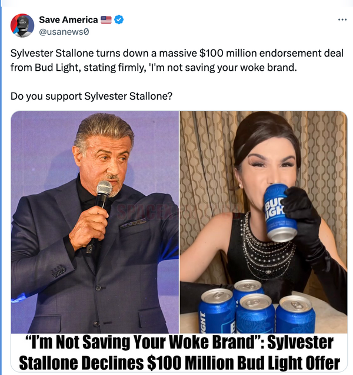Visit the @usanews0 handle link
This screenshot has height=375, width=353.
coord(64,32)
